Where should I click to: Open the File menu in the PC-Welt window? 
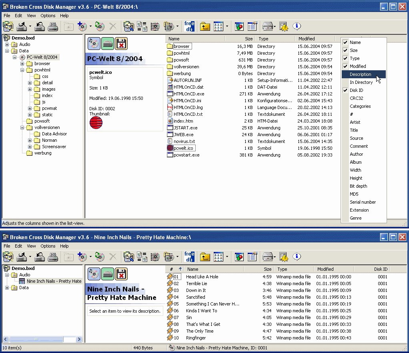[x=7, y=16]
